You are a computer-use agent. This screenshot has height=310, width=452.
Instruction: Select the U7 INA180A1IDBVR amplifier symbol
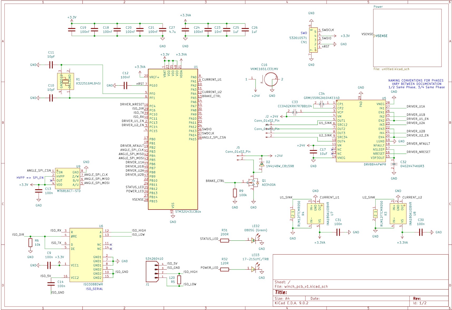pos(315,214)
